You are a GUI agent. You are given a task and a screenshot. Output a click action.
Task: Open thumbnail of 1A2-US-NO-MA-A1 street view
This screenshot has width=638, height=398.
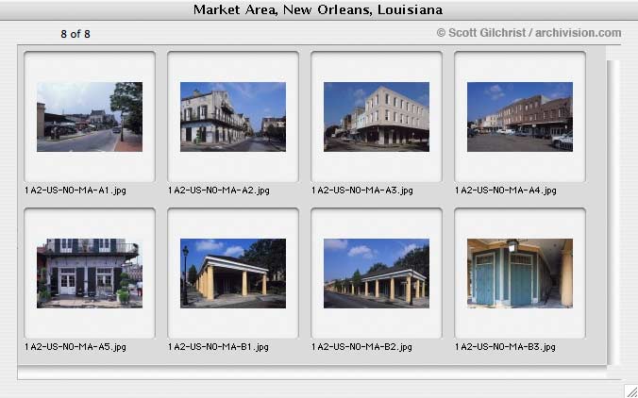point(90,117)
